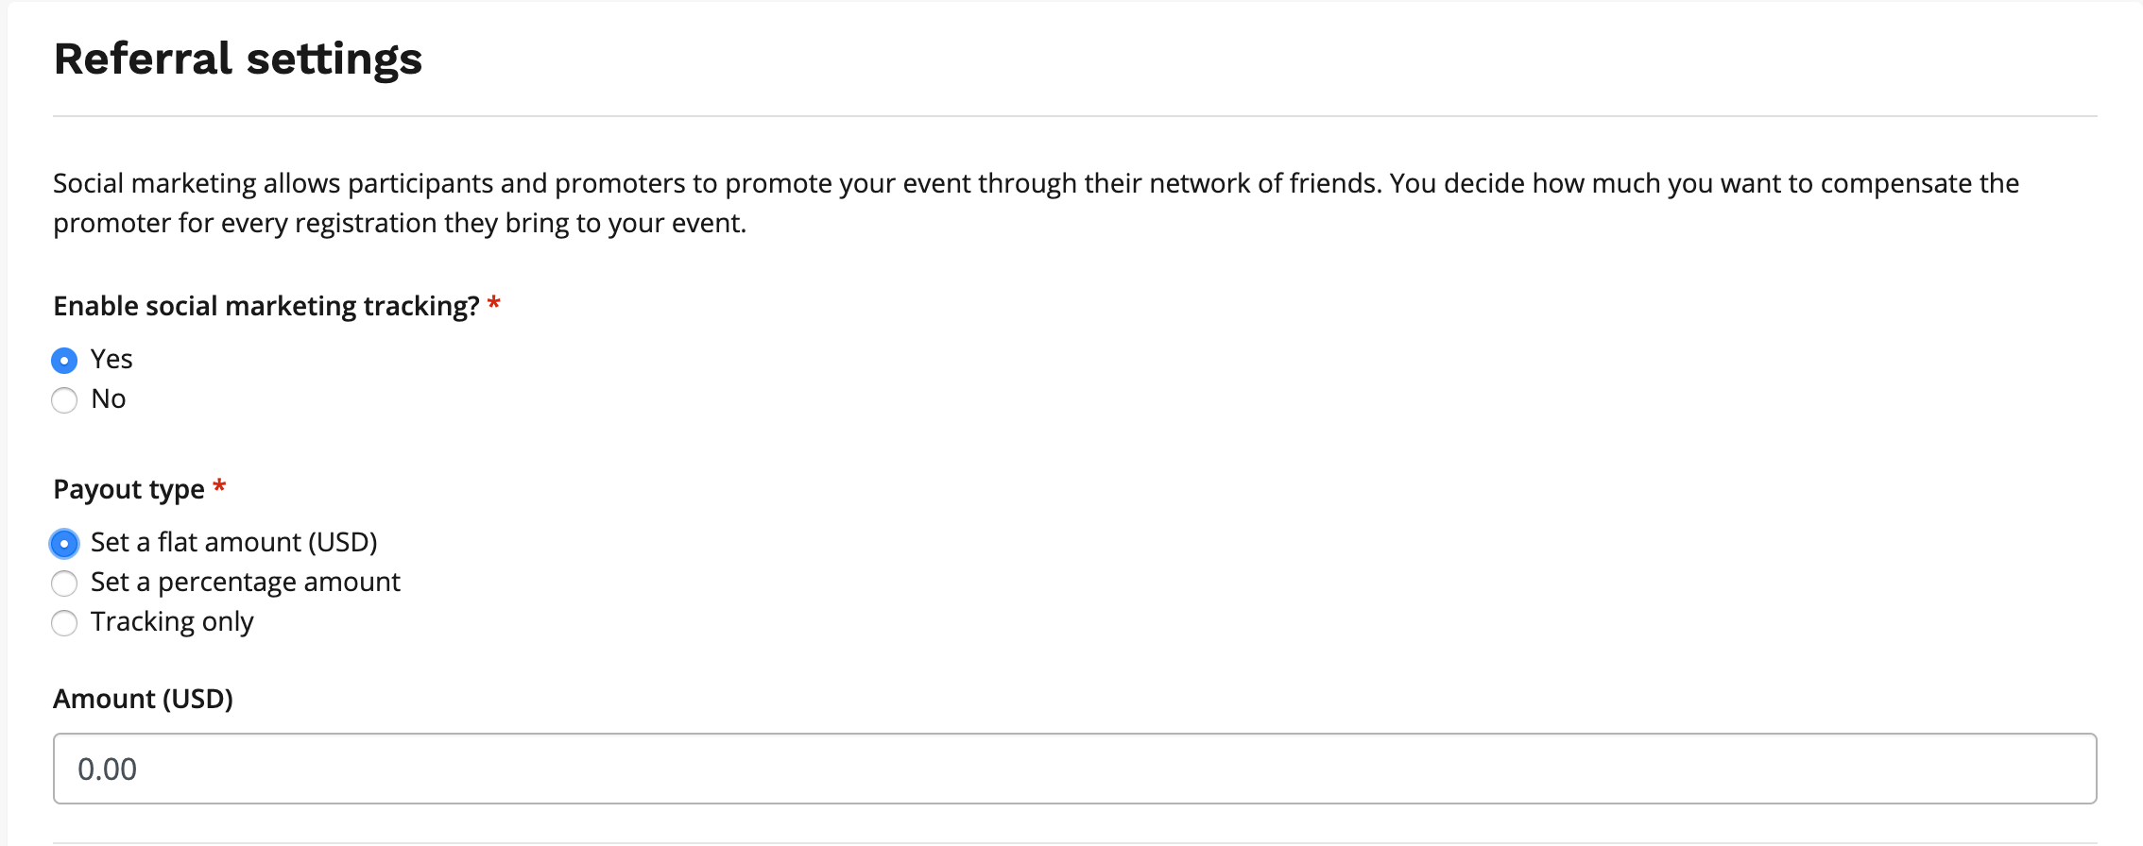Select the No radio button circle
The height and width of the screenshot is (846, 2143).
64,400
